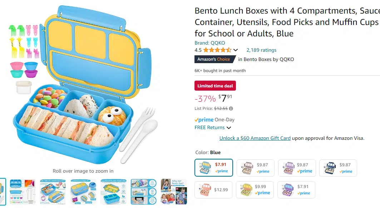View the Why our bento box thumbnail
The image size is (380, 208).
pyautogui.click(x=174, y=192)
